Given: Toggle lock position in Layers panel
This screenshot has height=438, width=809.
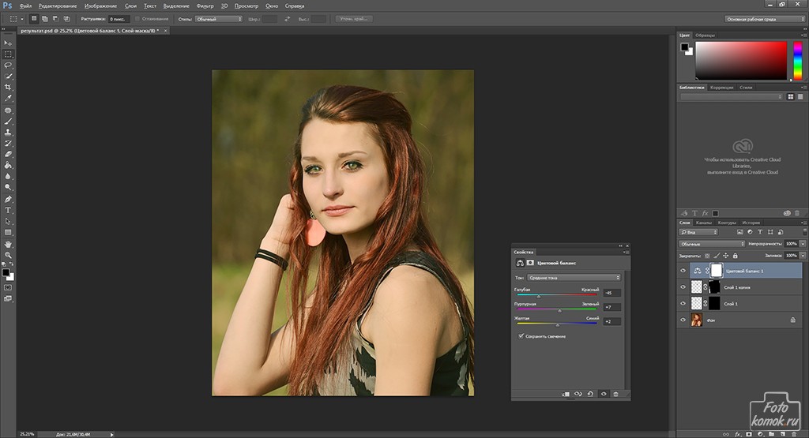Looking at the screenshot, I should 726,256.
